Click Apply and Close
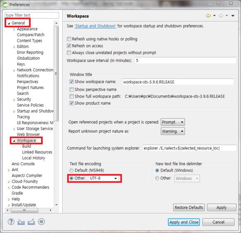 [184, 222]
